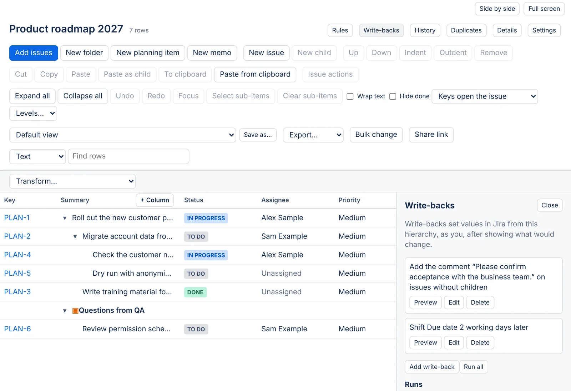Click the orange memo icon beside Questions from QA

pyautogui.click(x=75, y=311)
